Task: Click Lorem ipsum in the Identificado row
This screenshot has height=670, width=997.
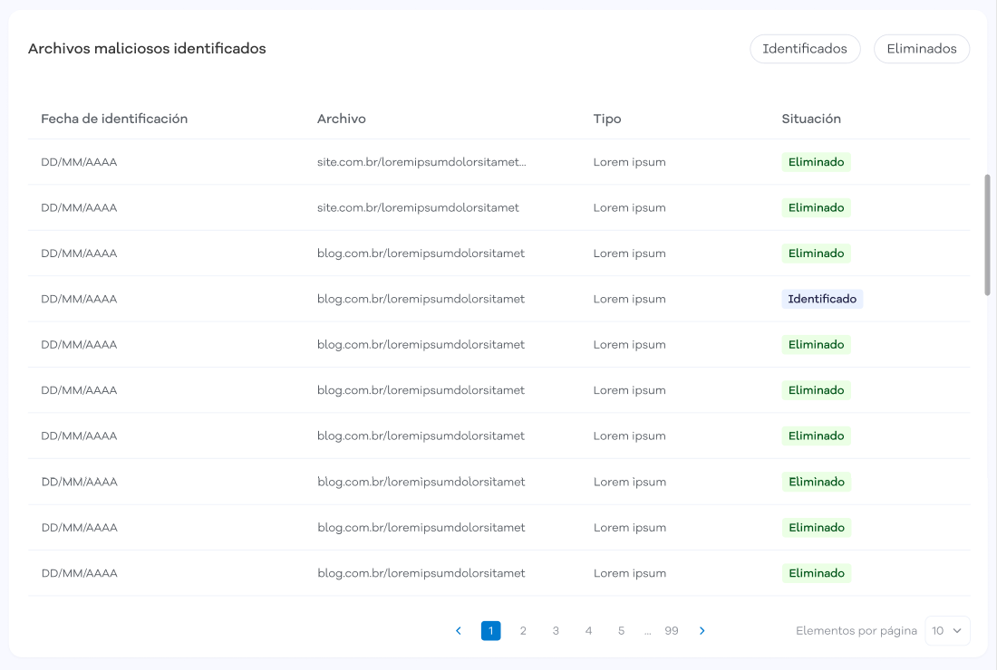Action: coord(630,299)
